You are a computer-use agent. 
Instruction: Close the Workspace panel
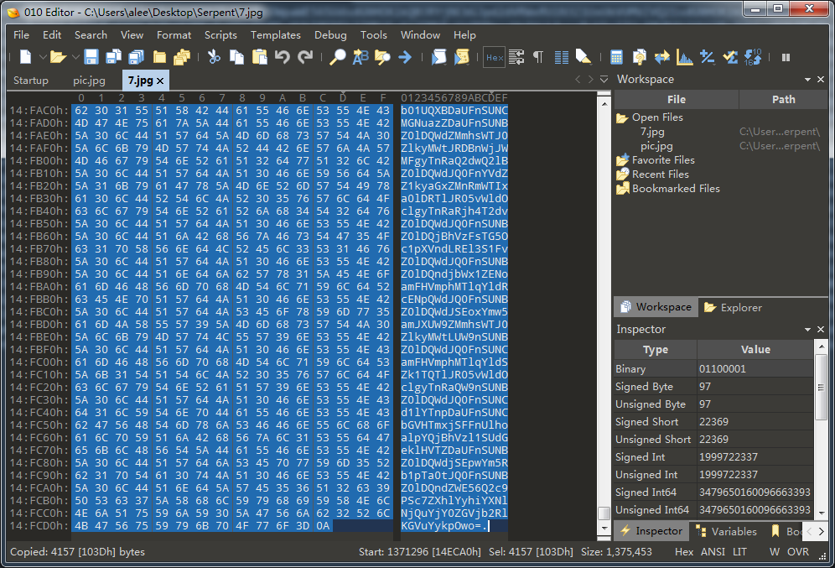tap(821, 80)
